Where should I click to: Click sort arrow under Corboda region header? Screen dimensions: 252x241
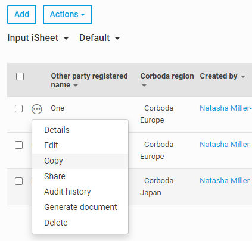click(x=144, y=86)
